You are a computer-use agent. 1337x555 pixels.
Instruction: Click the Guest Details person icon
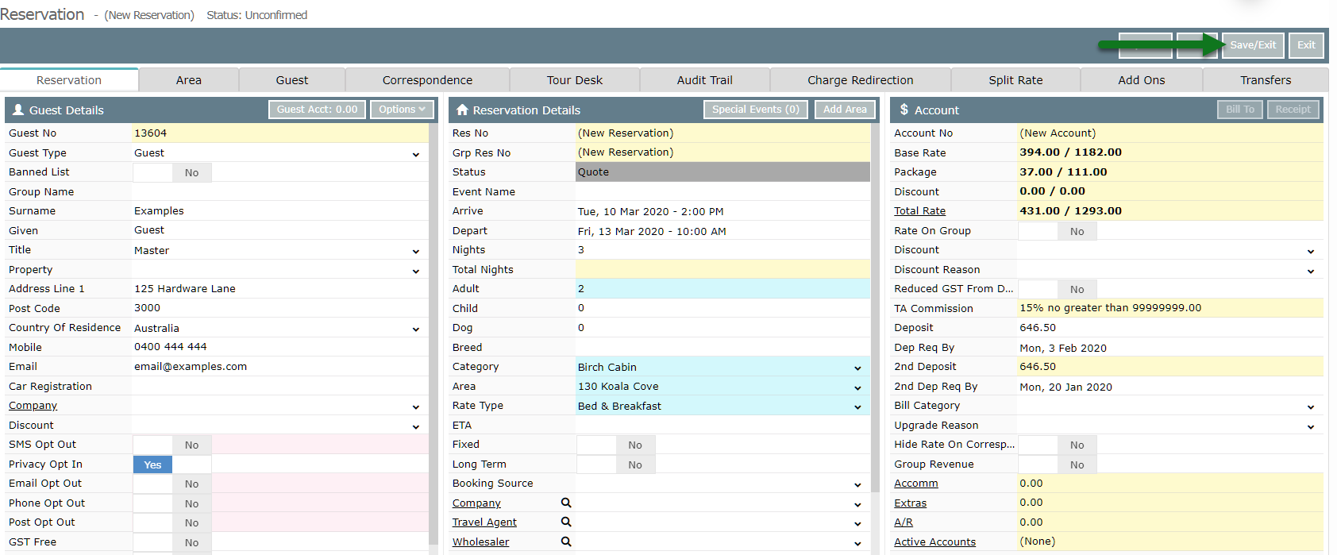(x=18, y=110)
